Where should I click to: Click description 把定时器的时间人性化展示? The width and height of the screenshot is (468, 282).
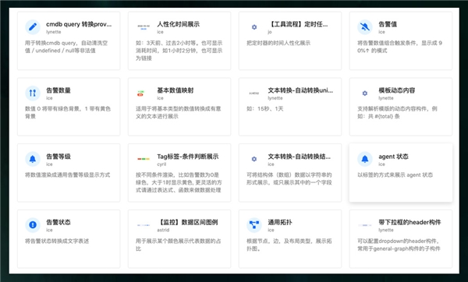tap(278, 43)
